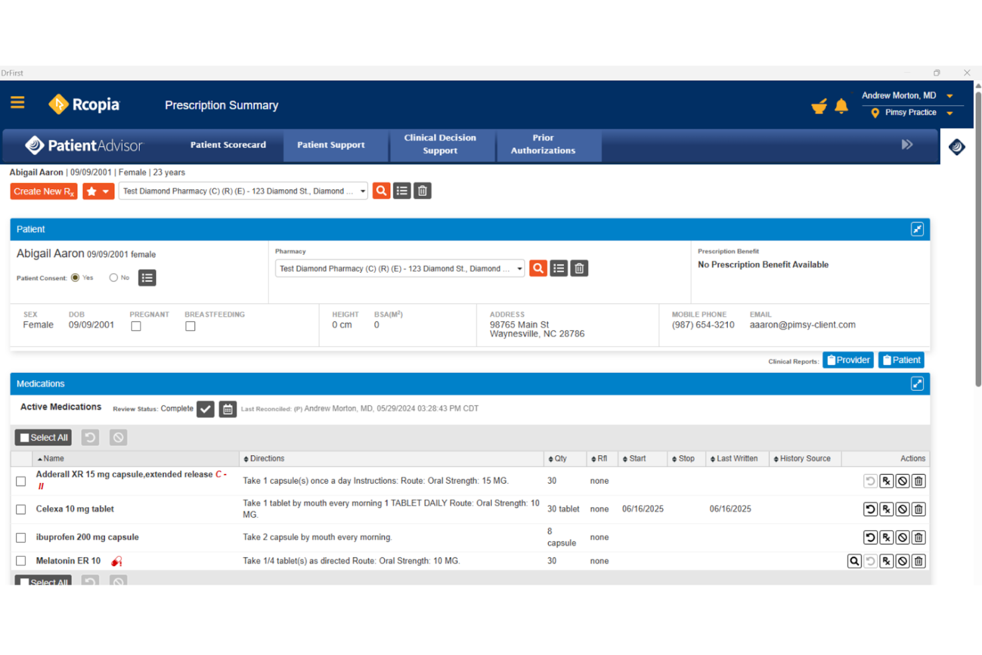
Task: Sort medications by Directions column
Action: [264, 459]
